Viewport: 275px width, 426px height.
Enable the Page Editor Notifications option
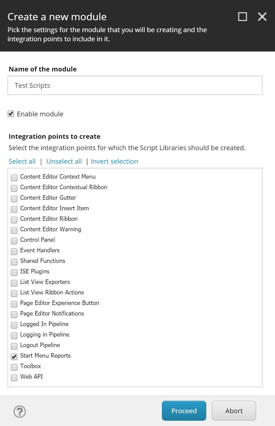14,314
